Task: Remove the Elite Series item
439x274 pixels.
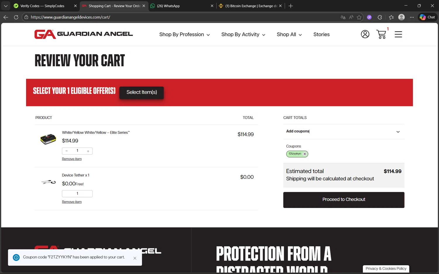Action: 72,159
